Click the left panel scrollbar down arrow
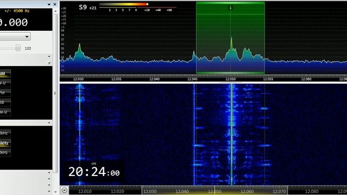The width and height of the screenshot is (347, 195). pyautogui.click(x=55, y=192)
